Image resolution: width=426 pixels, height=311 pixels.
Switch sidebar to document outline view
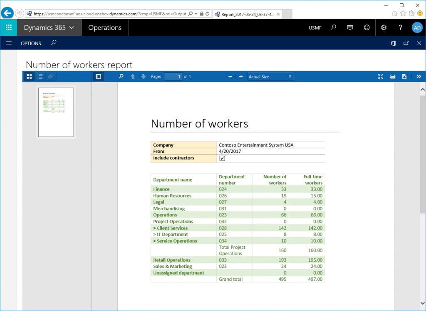tap(40, 76)
